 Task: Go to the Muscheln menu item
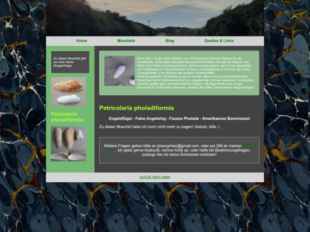(126, 41)
